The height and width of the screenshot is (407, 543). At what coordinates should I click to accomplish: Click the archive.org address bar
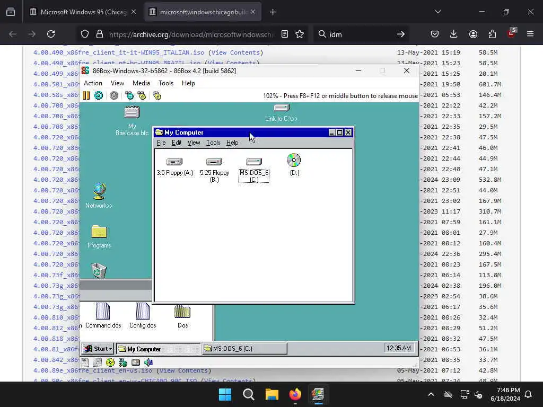pos(191,34)
